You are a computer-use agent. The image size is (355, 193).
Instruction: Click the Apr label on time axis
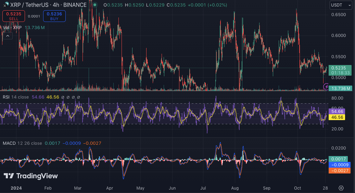tap(110, 188)
